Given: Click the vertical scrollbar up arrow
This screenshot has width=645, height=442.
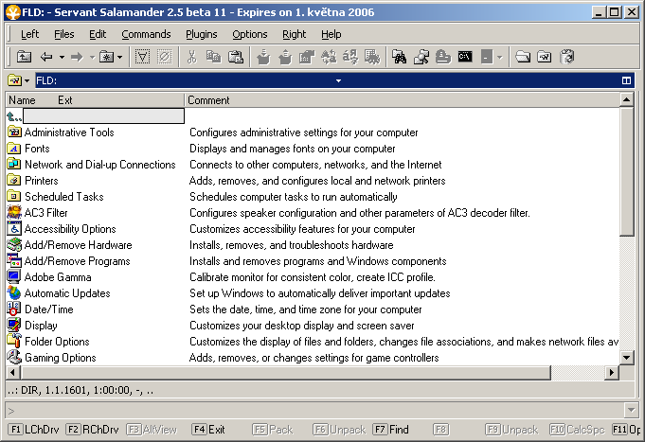Looking at the screenshot, I should point(626,100).
